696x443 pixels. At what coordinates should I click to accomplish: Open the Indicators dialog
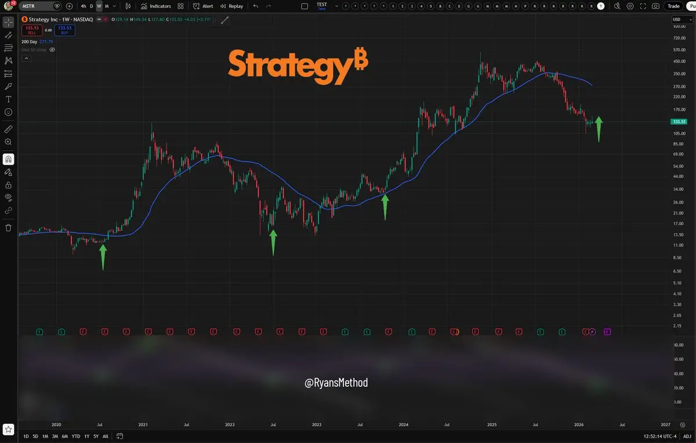(156, 6)
